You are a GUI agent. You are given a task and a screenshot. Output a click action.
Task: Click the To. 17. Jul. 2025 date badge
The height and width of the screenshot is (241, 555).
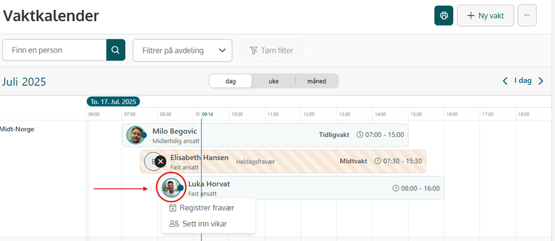point(113,102)
